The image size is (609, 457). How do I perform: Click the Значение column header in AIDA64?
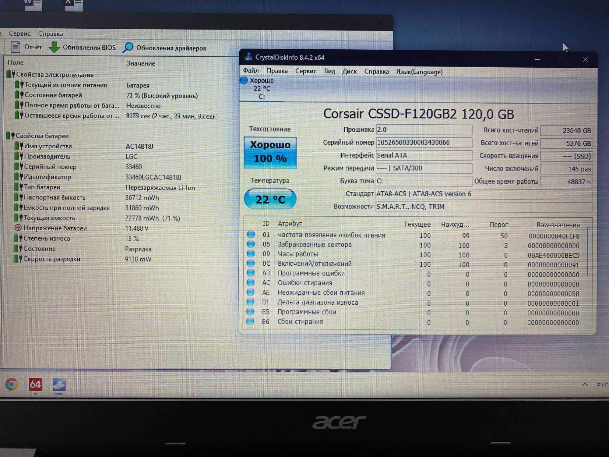(141, 63)
